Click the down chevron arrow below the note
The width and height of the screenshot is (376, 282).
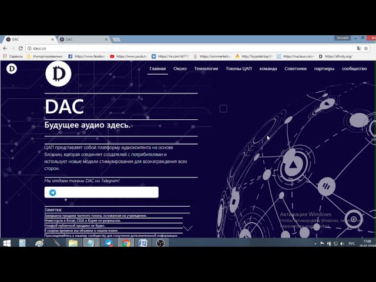[x=187, y=228]
